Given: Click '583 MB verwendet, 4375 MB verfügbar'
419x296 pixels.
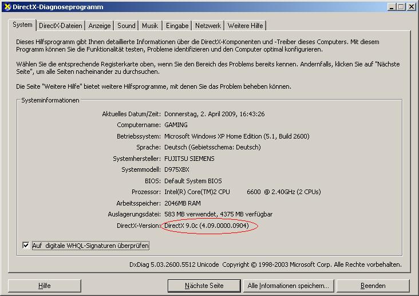Looking at the screenshot, I should coord(218,214).
